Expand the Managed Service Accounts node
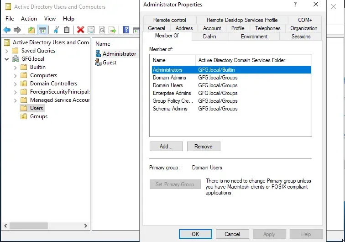The image size is (345, 242). (15, 100)
